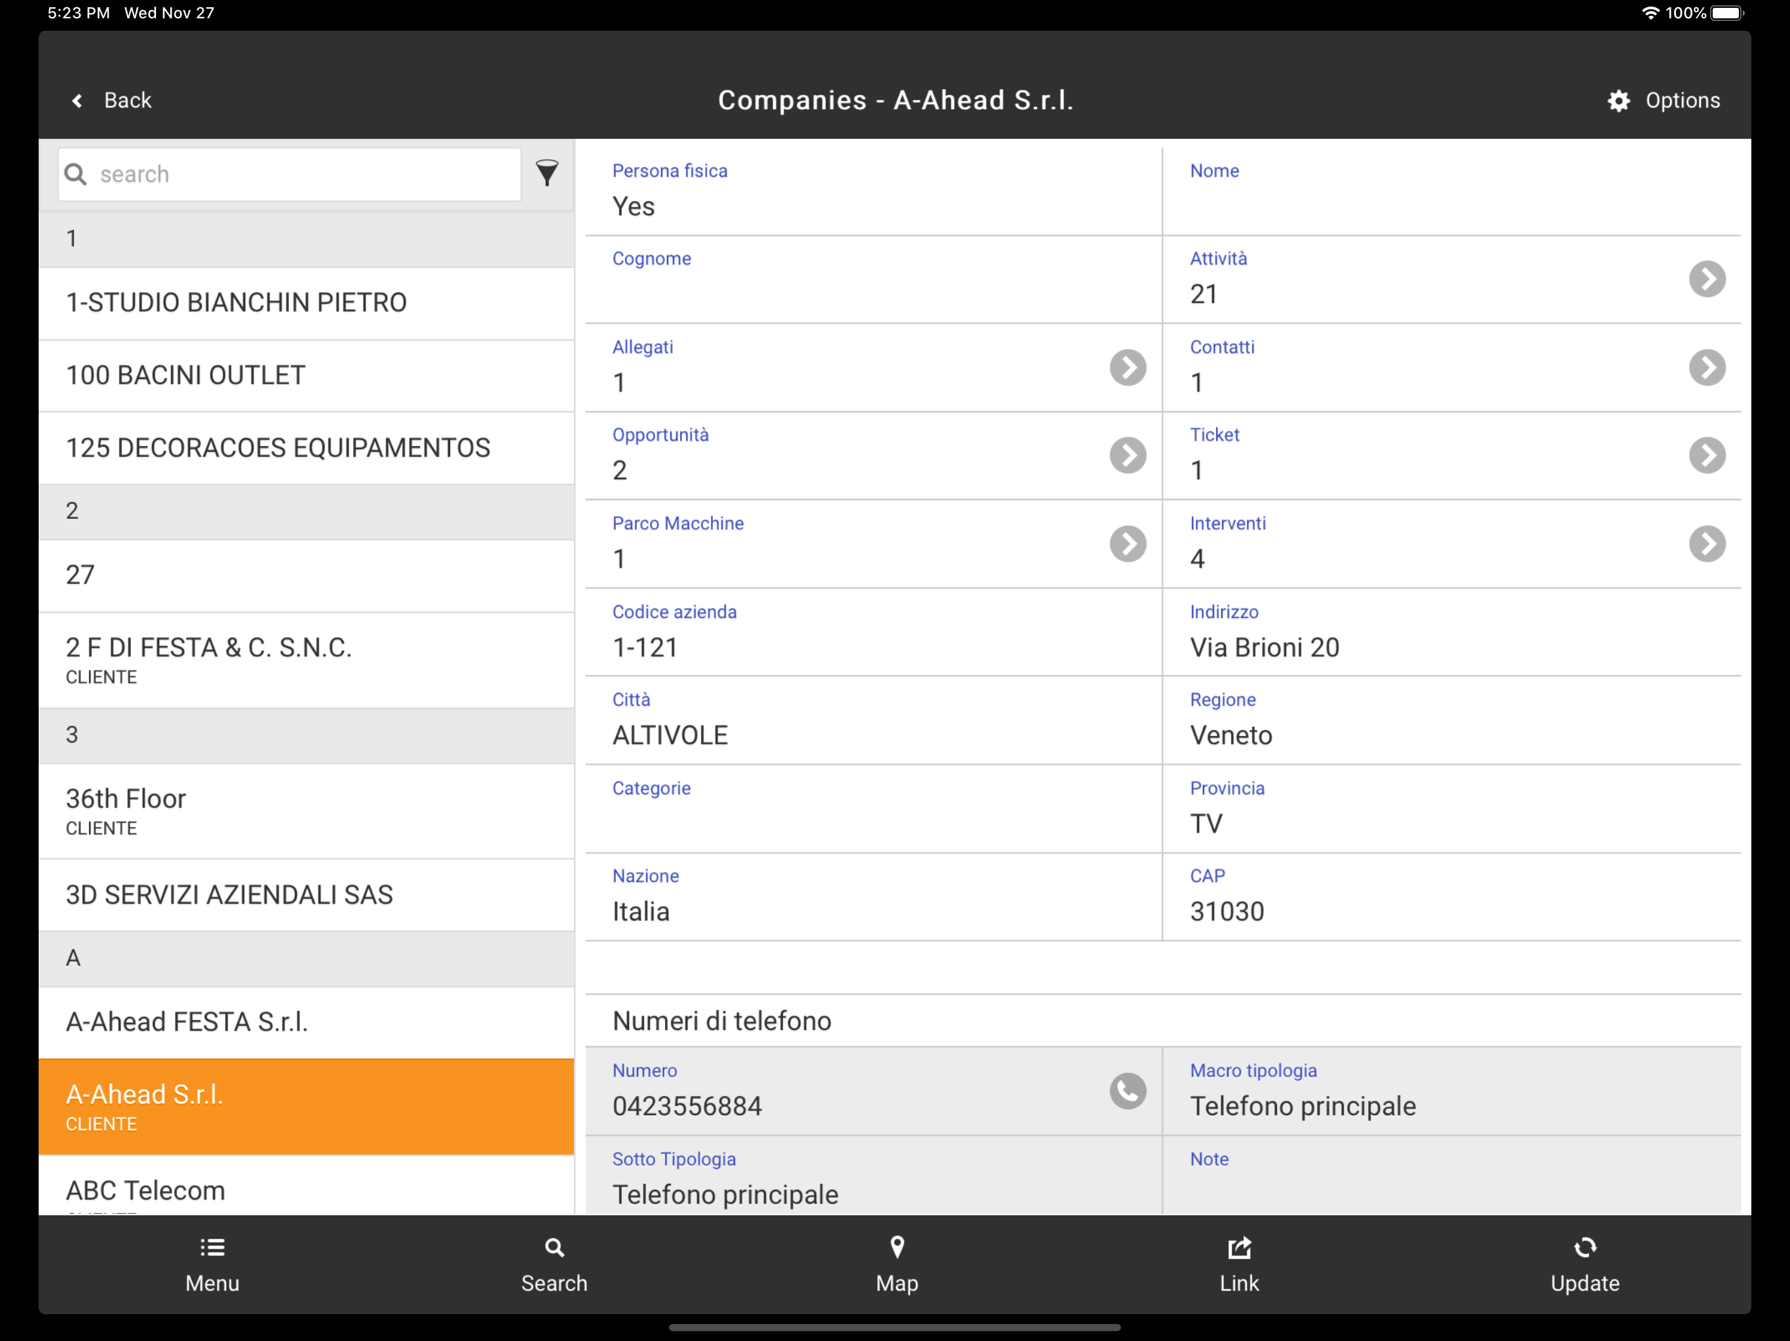Tap the Options gear icon
This screenshot has height=1341, width=1790.
(x=1618, y=100)
